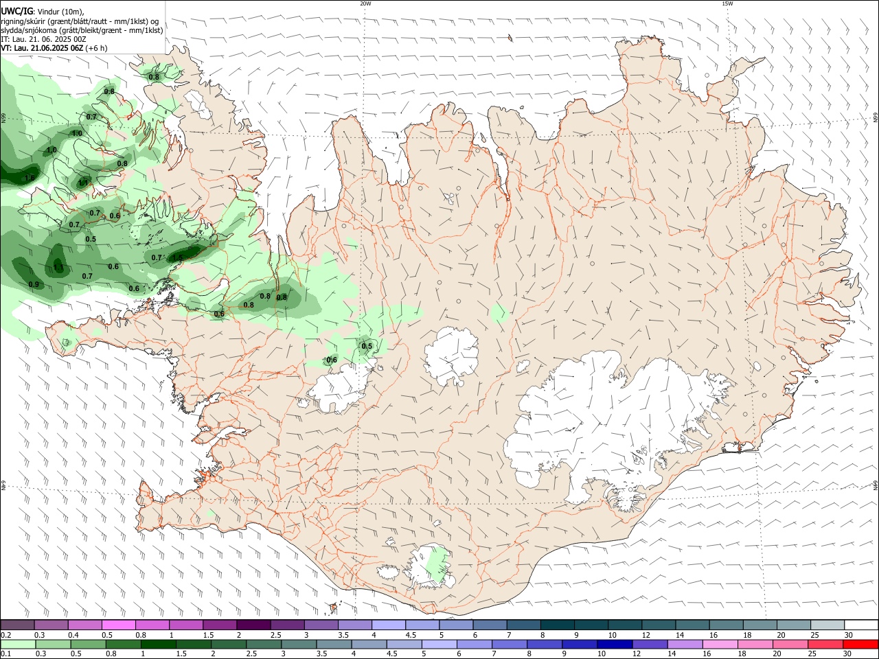Image resolution: width=879 pixels, height=659 pixels.
Task: Click the '15W' longitude label at top
Action: tap(727, 3)
